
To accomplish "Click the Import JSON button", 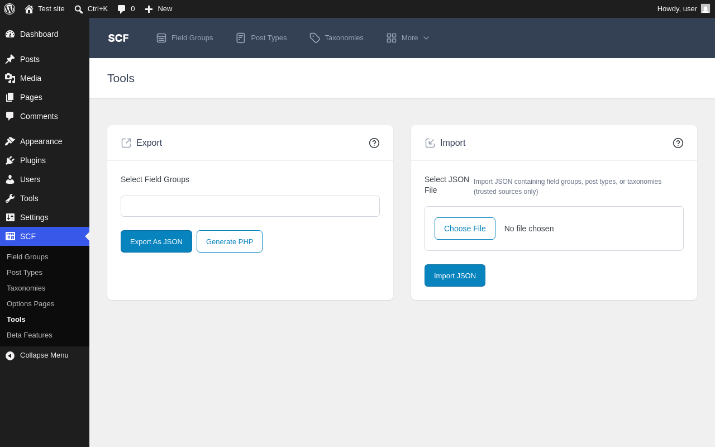I will 455,275.
